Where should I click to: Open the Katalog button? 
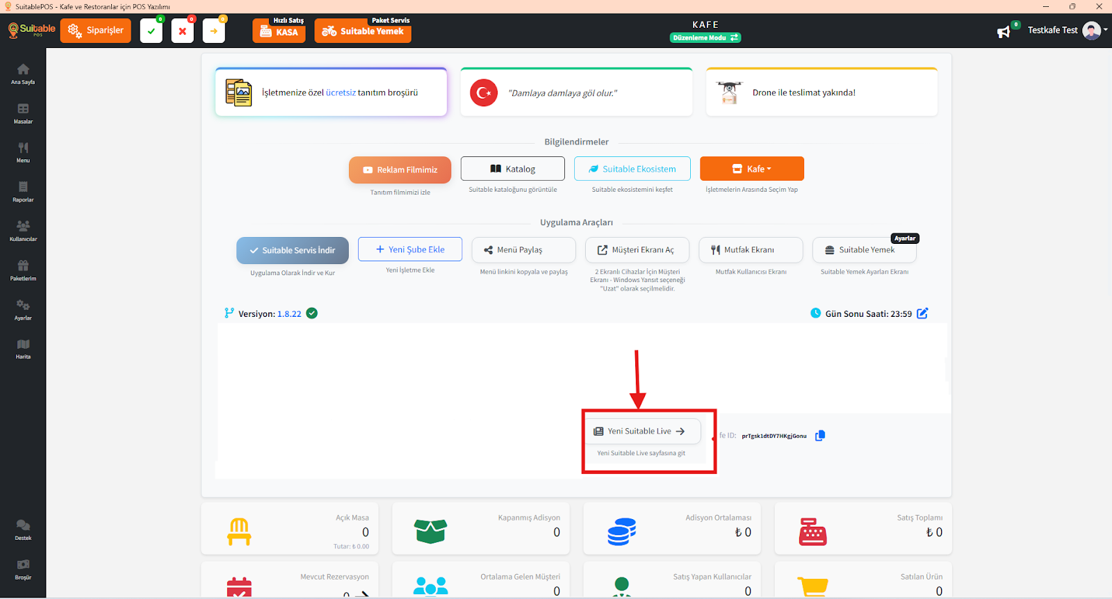coord(513,169)
